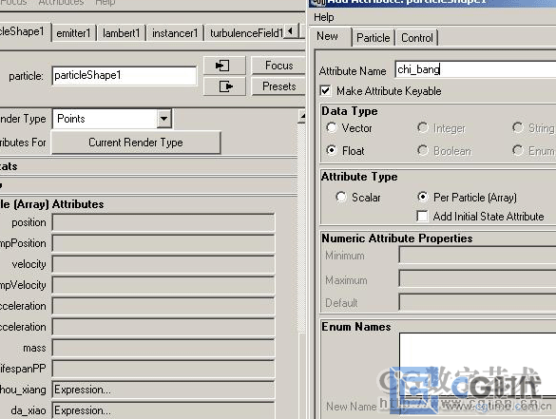This screenshot has width=556, height=419.
Task: Click the load input connection icon button
Action: pos(224,66)
